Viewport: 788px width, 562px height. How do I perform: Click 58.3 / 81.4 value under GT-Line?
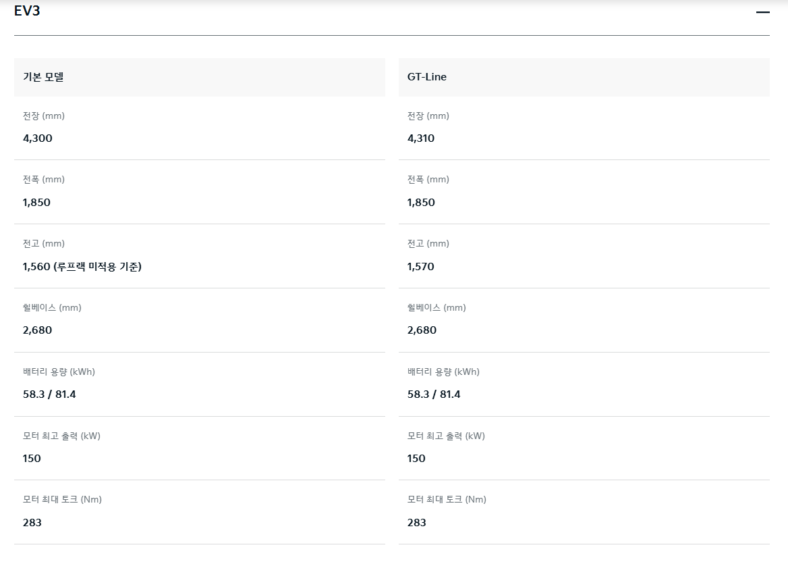pyautogui.click(x=434, y=394)
